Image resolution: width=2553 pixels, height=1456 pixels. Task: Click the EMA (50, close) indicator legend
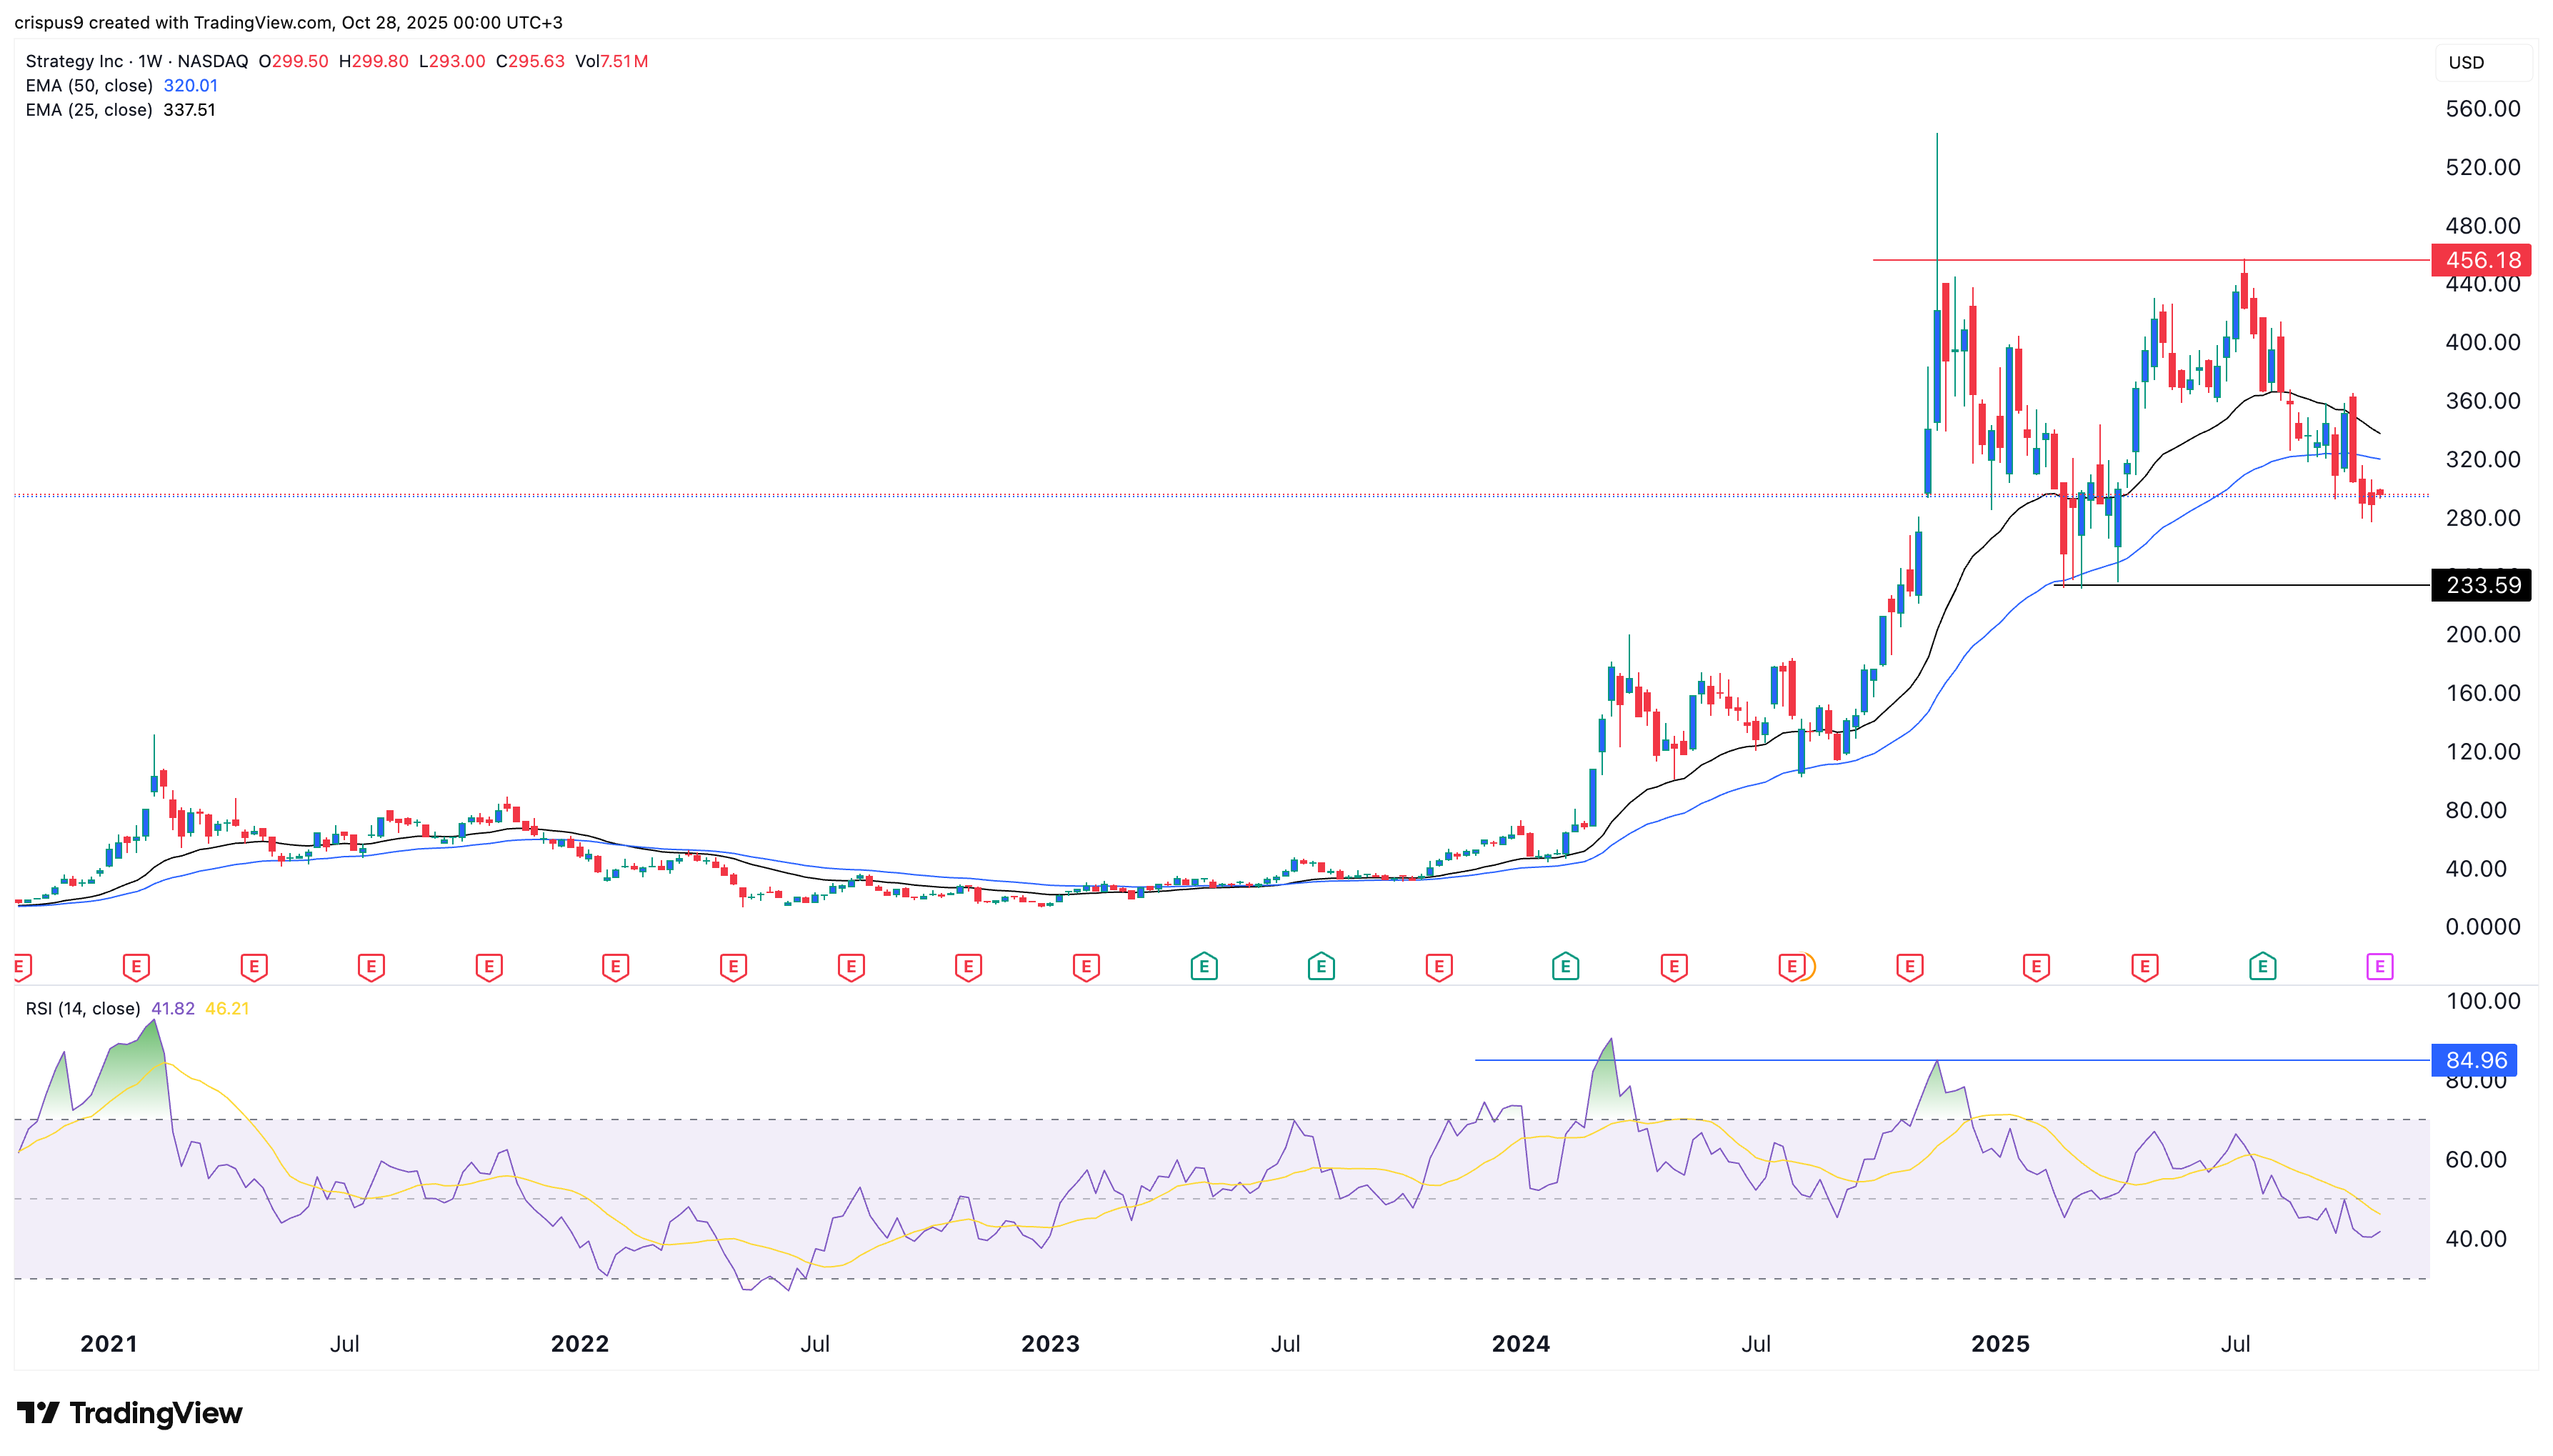90,86
